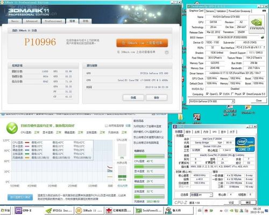Screen dimensions: 269x215
Task: Click the OK button in CPU-Z
Action: (248, 203)
